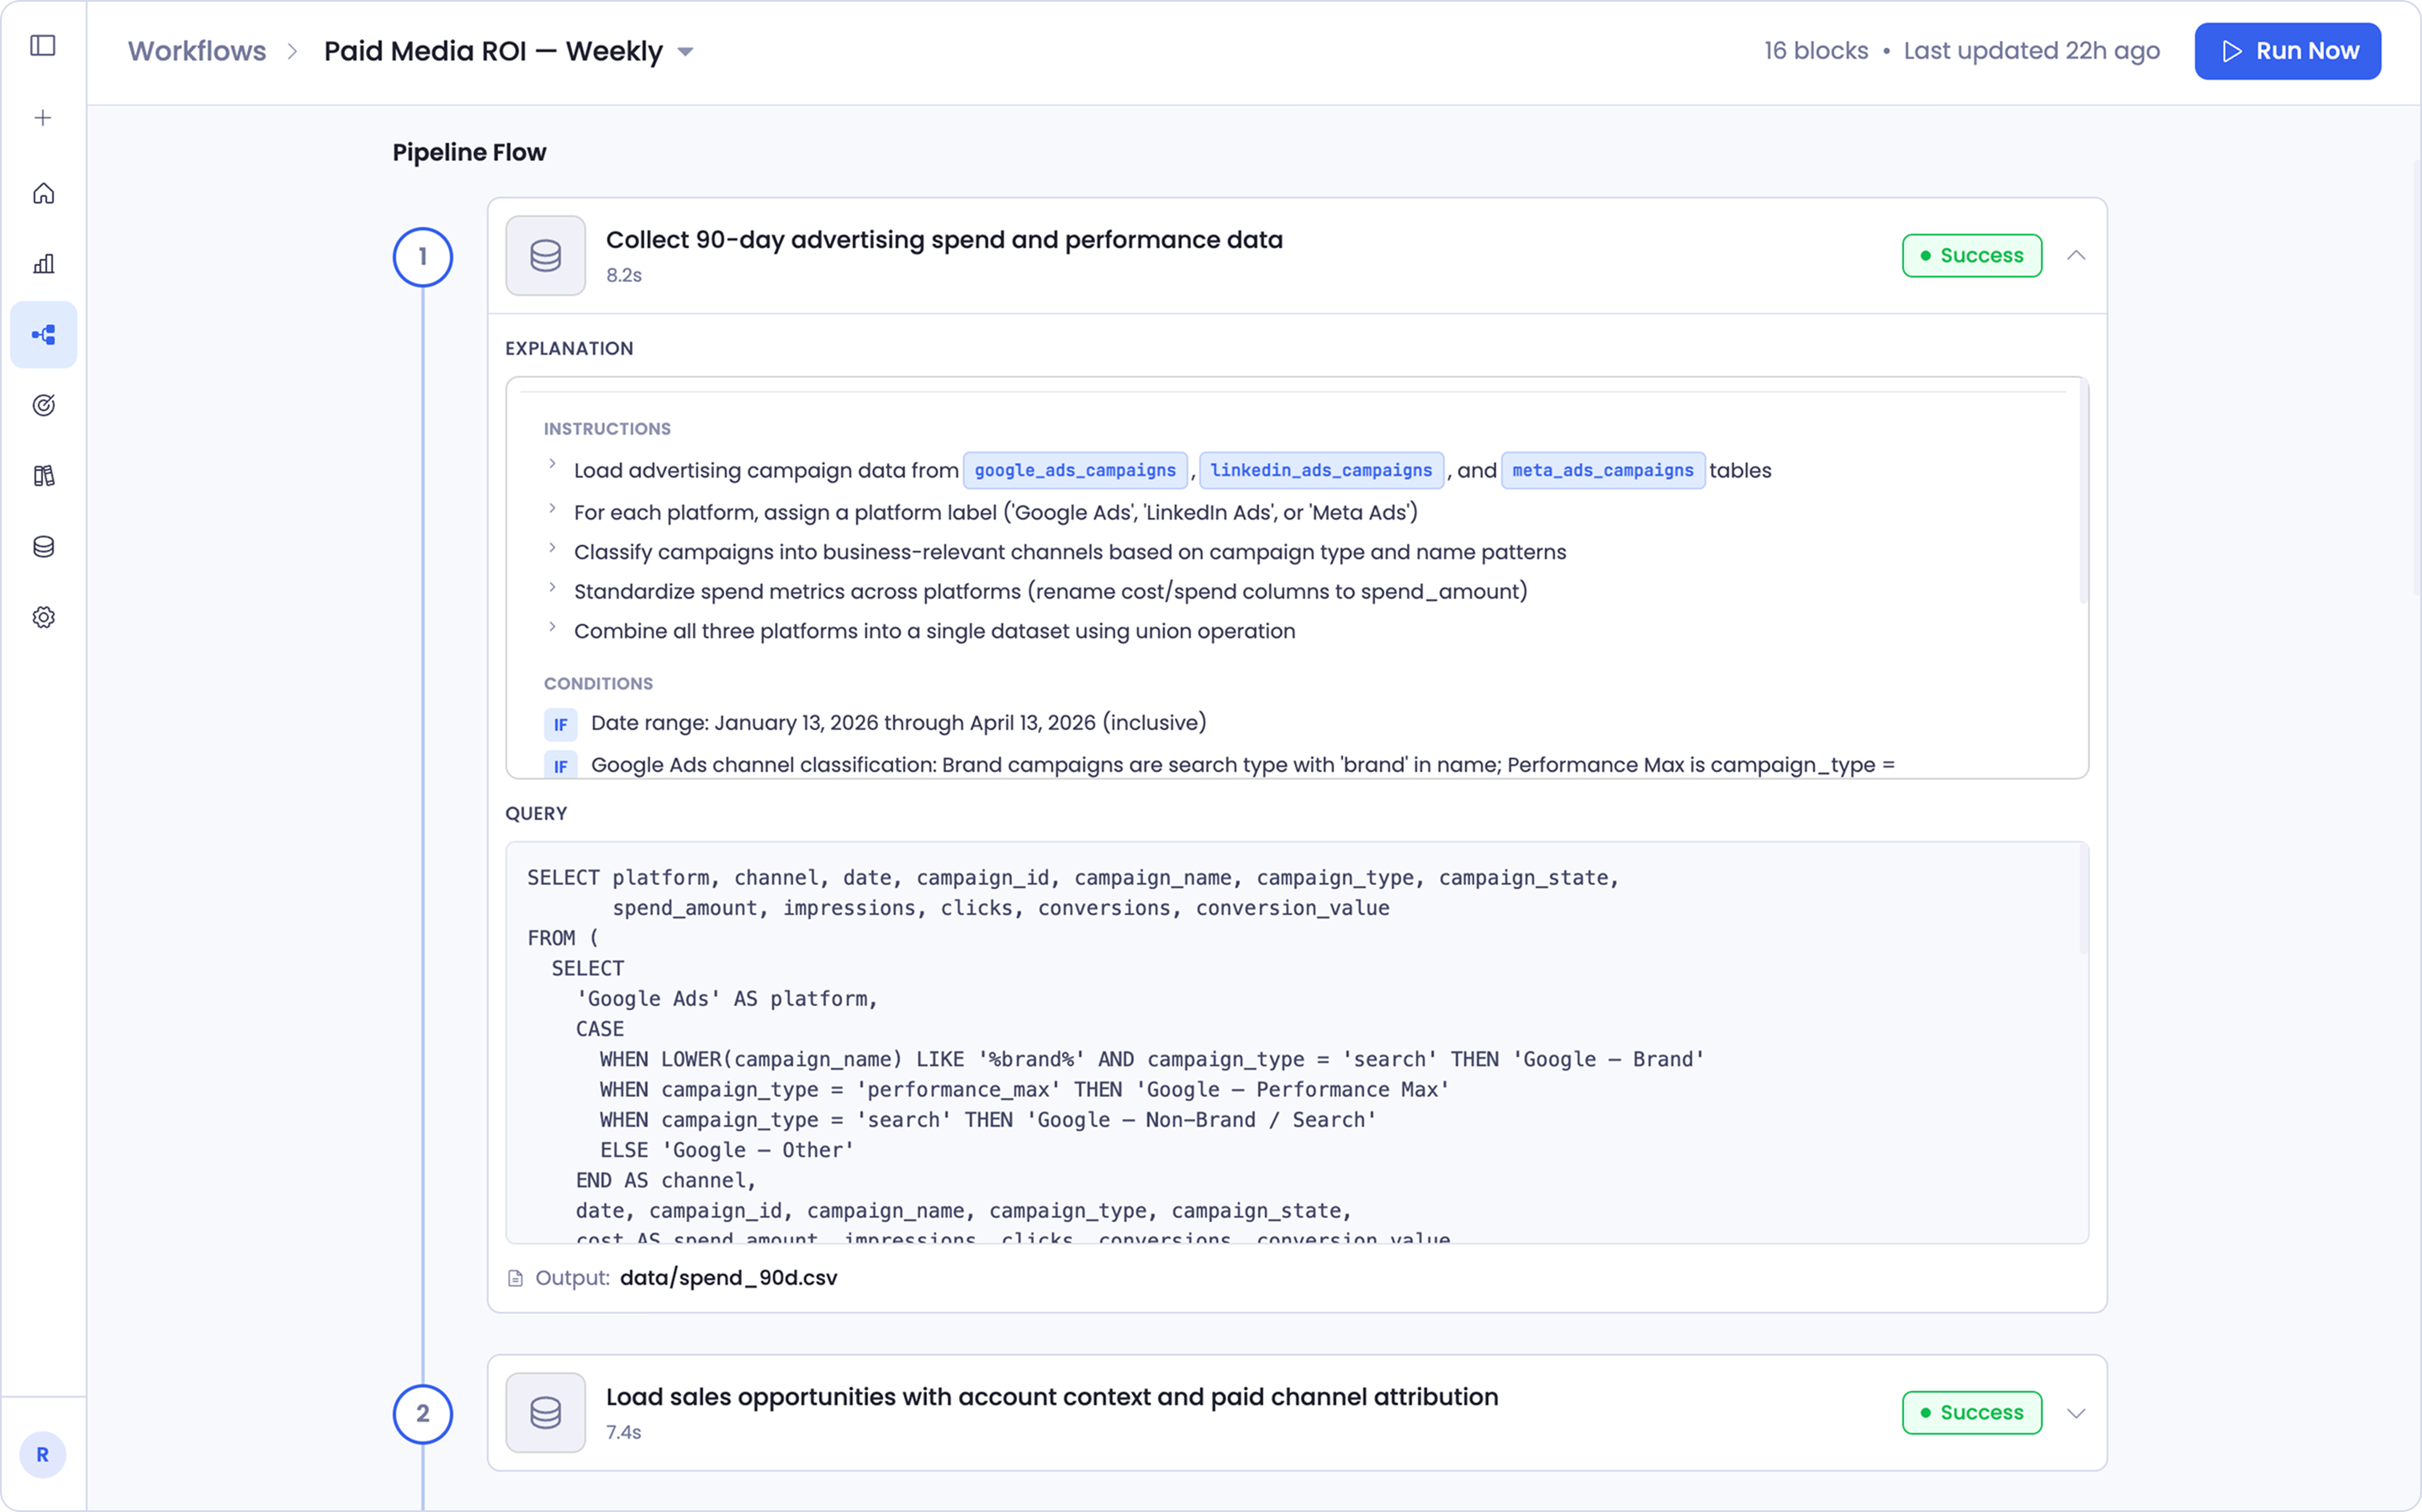Screen dimensions: 2422x1512
Task: Click the IF tag on Date range condition
Action: 560,725
